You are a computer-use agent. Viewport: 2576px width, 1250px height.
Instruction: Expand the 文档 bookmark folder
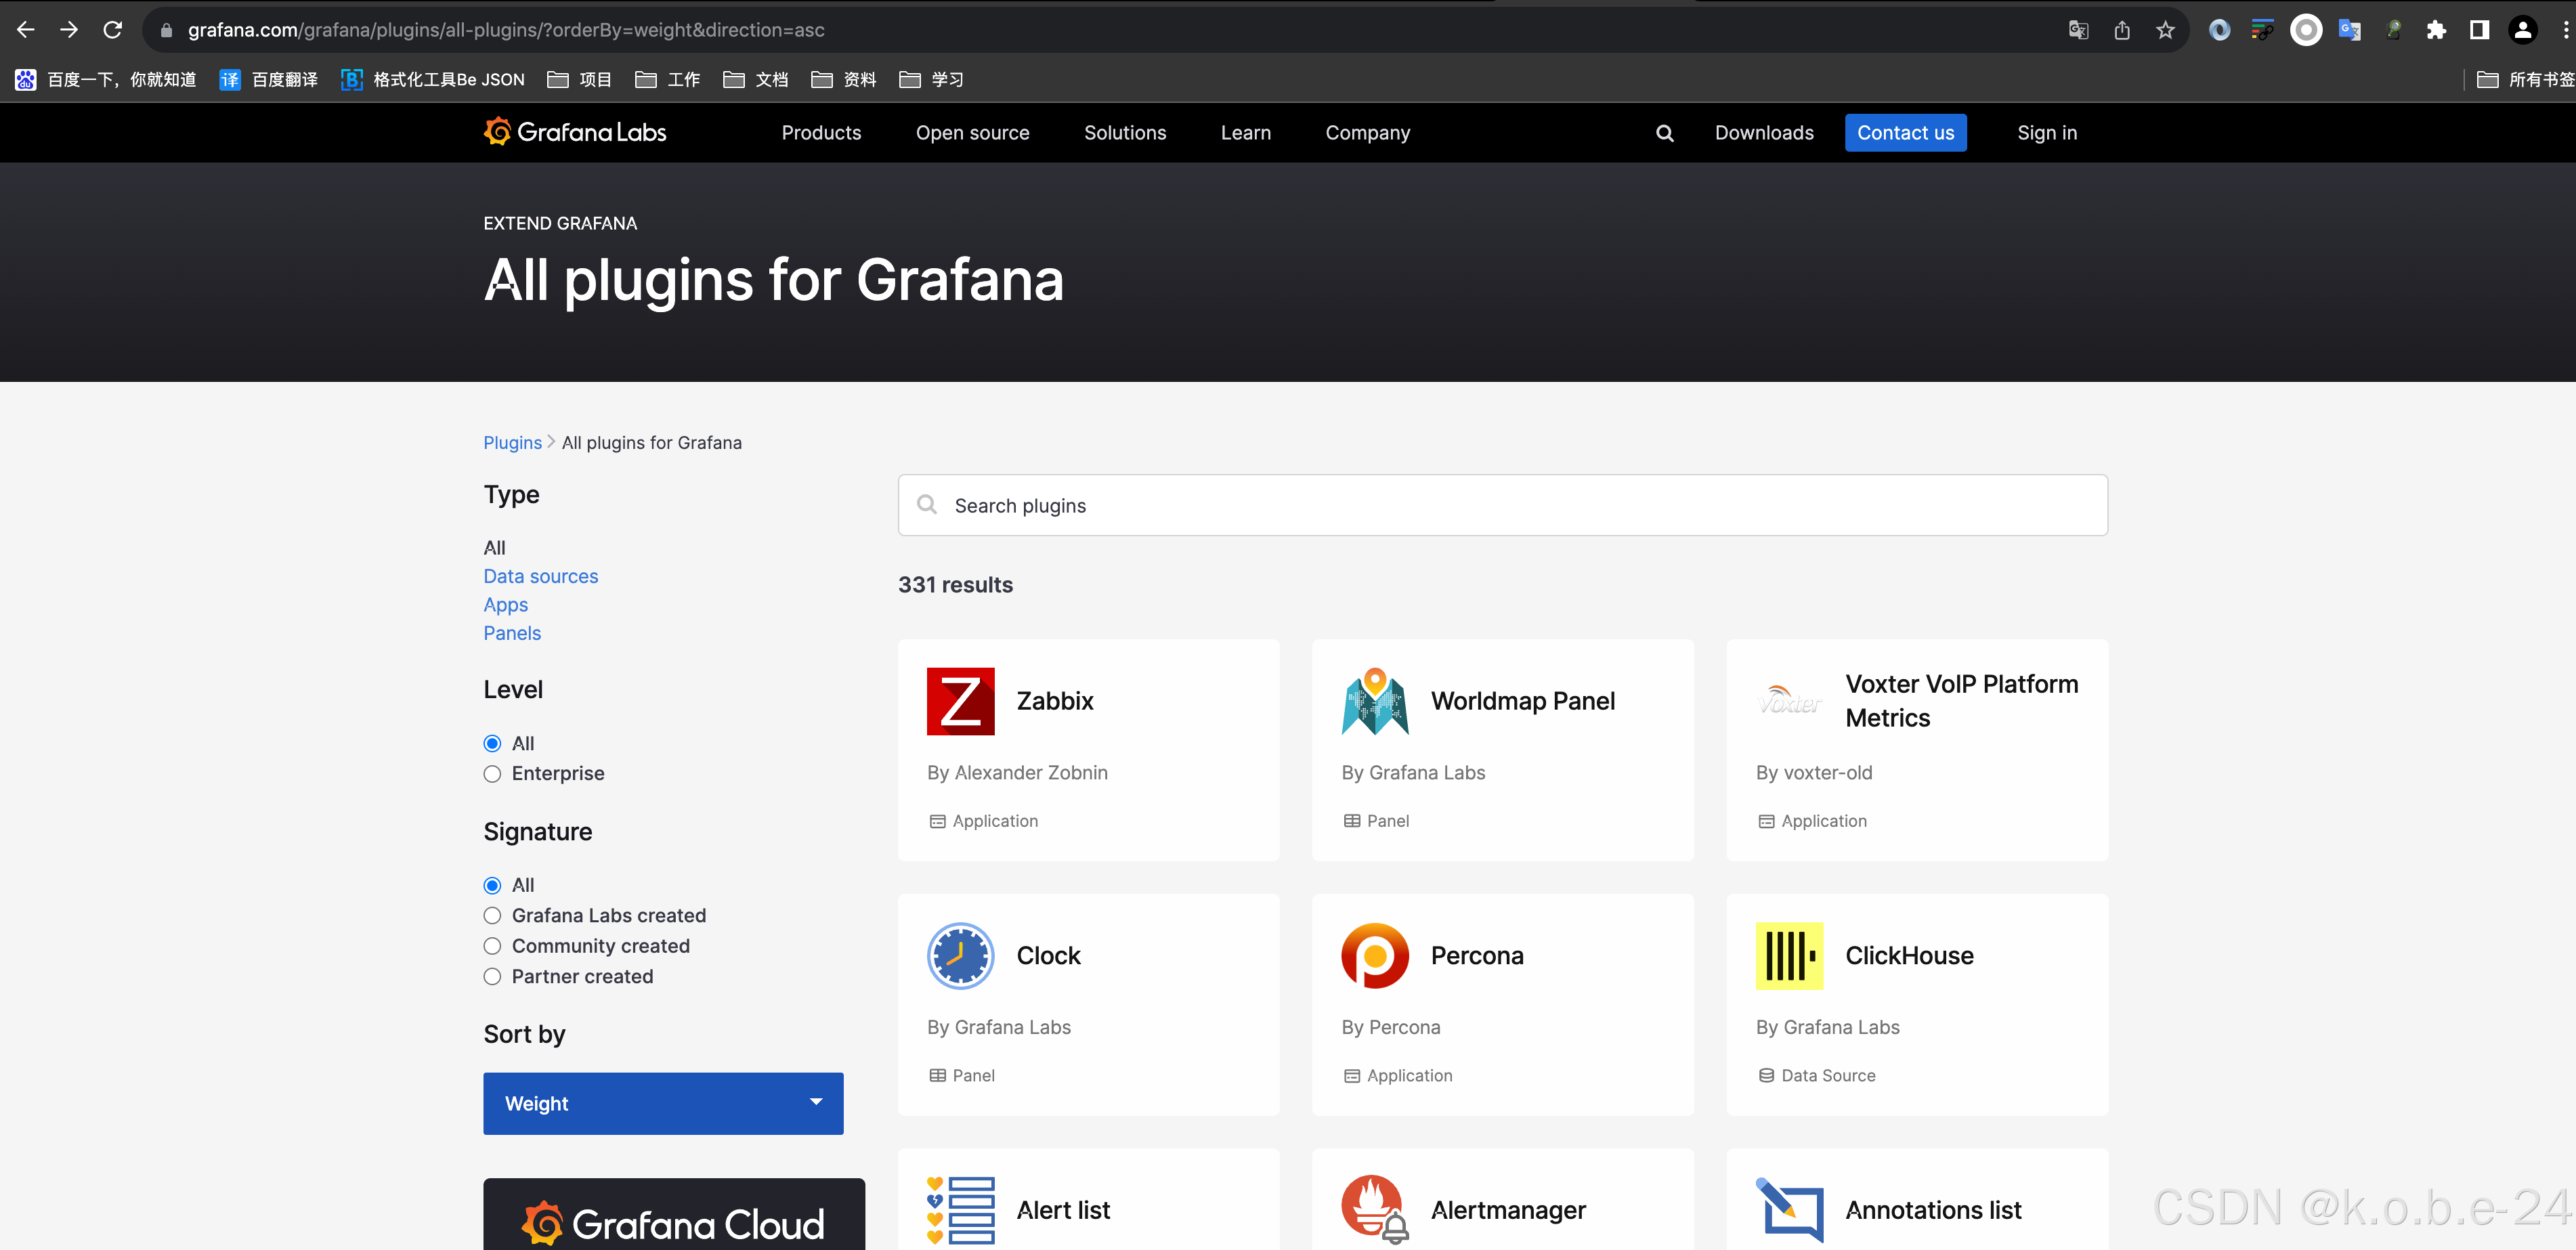pyautogui.click(x=755, y=80)
